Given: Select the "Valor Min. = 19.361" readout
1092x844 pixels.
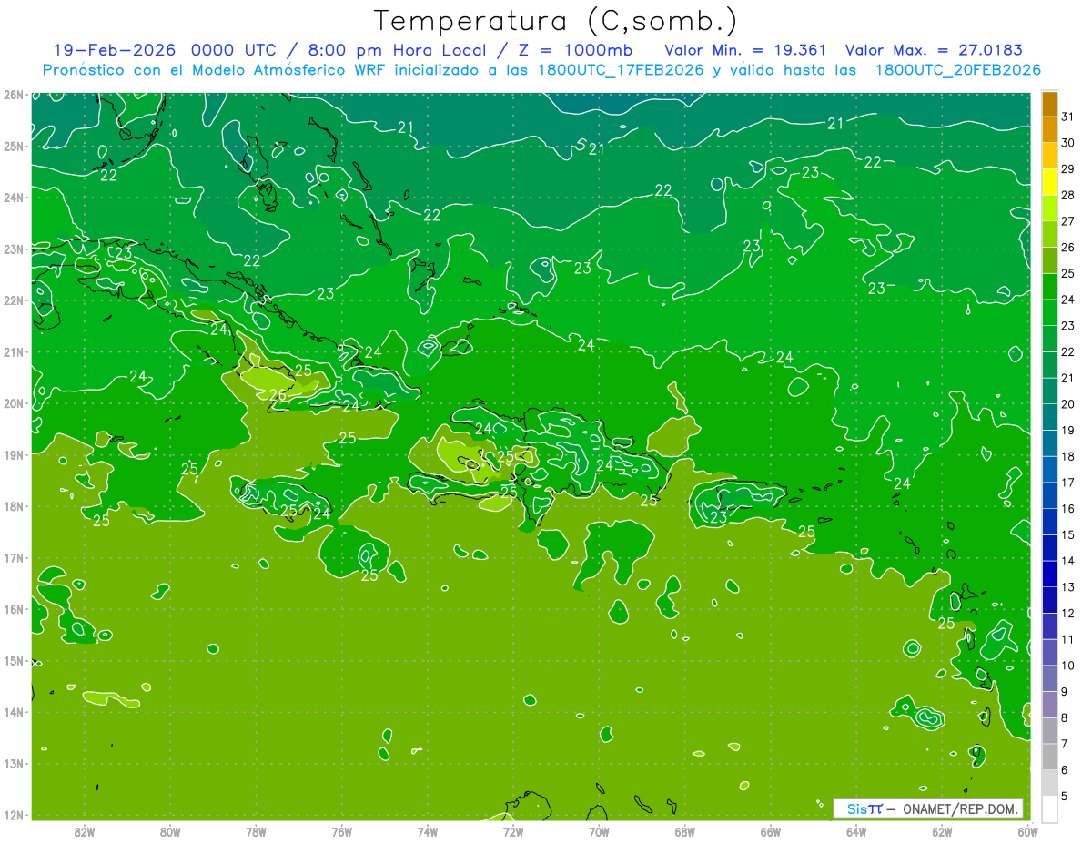Looking at the screenshot, I should [x=745, y=49].
